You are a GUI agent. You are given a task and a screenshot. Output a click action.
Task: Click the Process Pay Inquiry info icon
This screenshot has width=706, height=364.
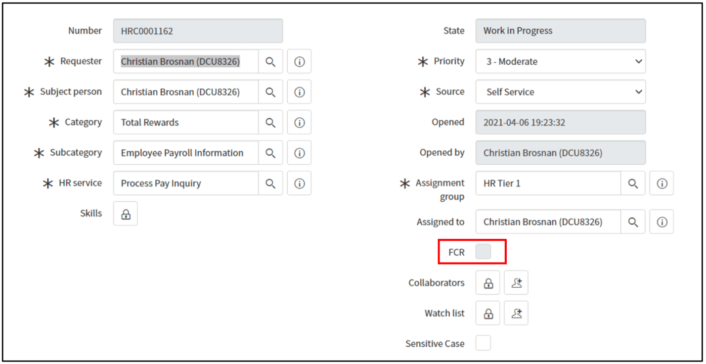tap(299, 183)
